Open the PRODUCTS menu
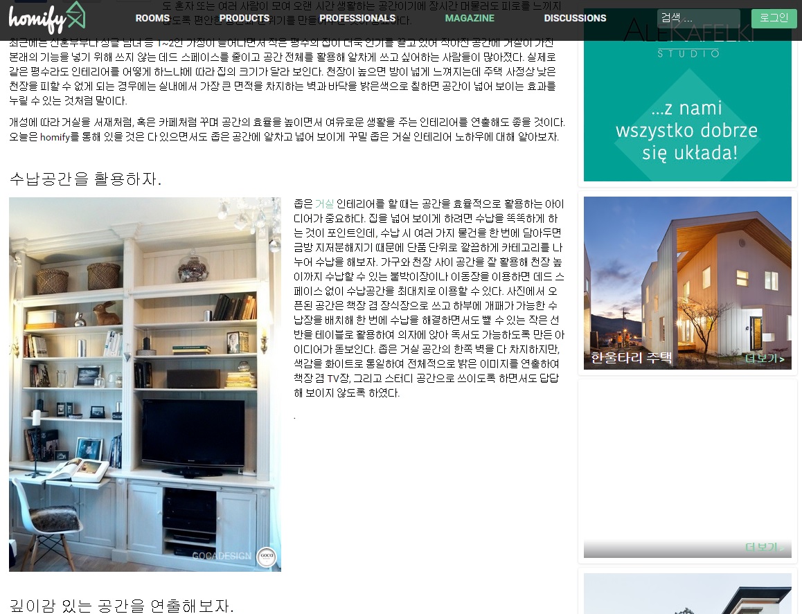 click(244, 19)
